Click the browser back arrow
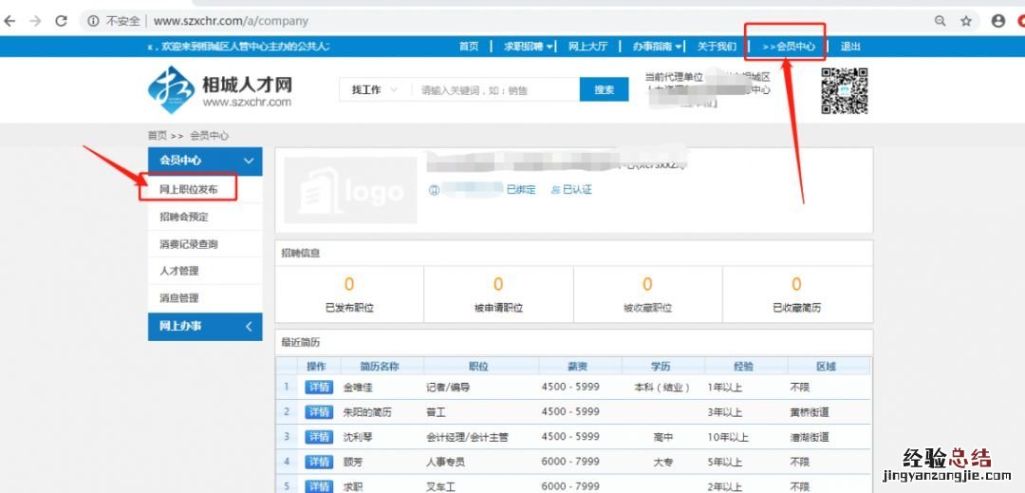The image size is (1025, 493). point(11,21)
